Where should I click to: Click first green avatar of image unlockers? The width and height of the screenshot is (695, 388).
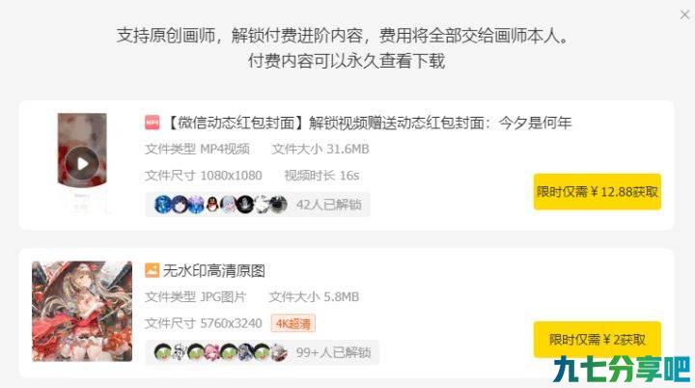[x=163, y=352]
